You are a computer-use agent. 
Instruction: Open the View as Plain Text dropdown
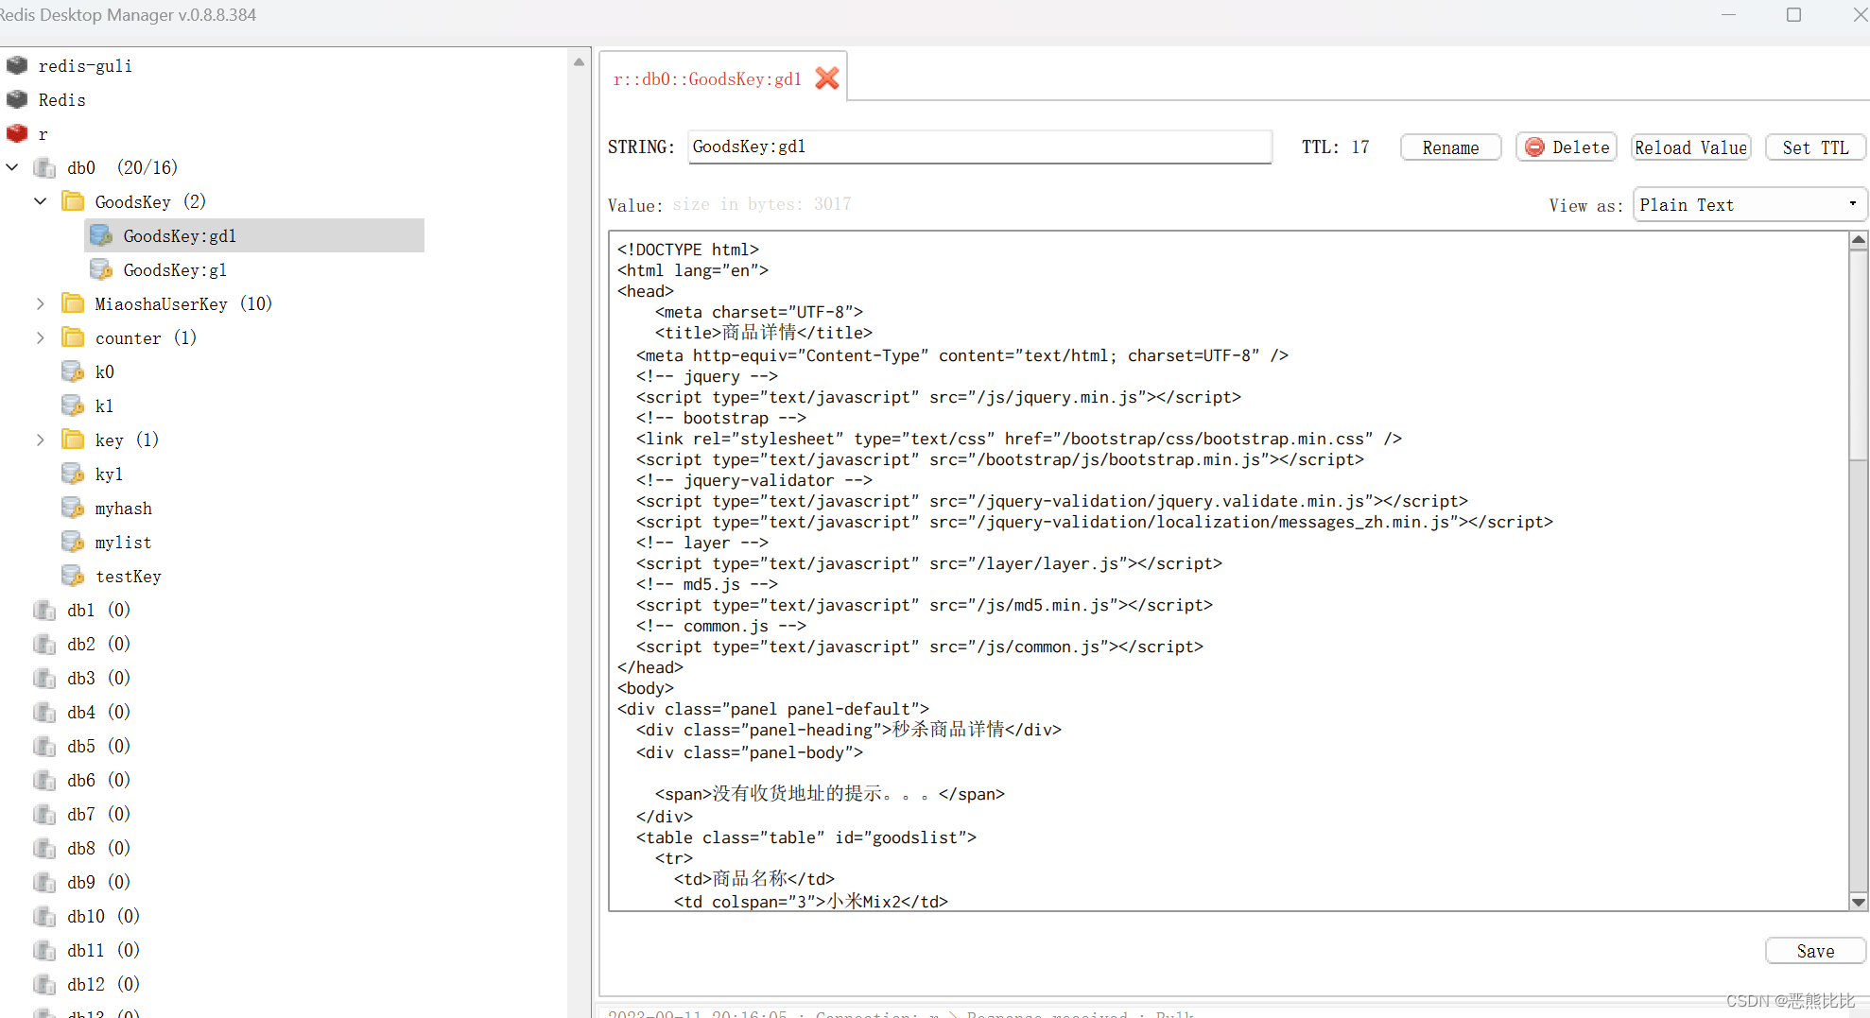point(1749,204)
